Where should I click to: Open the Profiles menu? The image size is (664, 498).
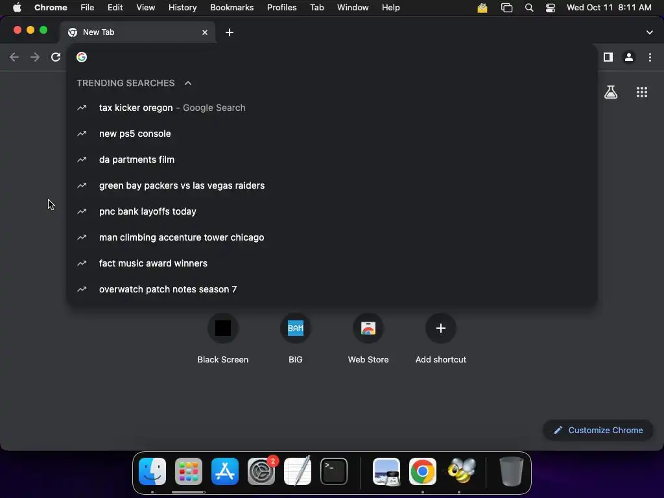click(x=282, y=8)
